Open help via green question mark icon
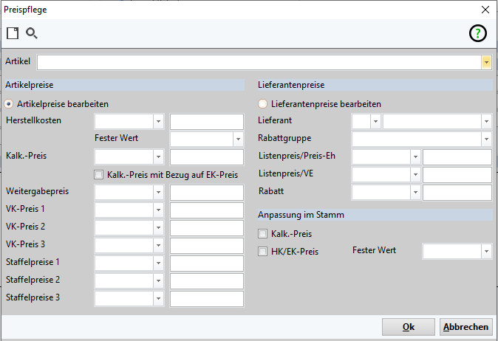 coord(478,33)
